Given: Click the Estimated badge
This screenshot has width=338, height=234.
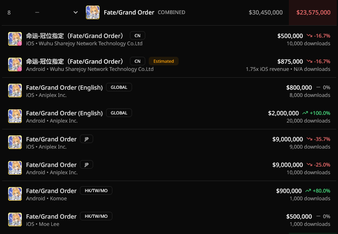Looking at the screenshot, I should coord(164,61).
